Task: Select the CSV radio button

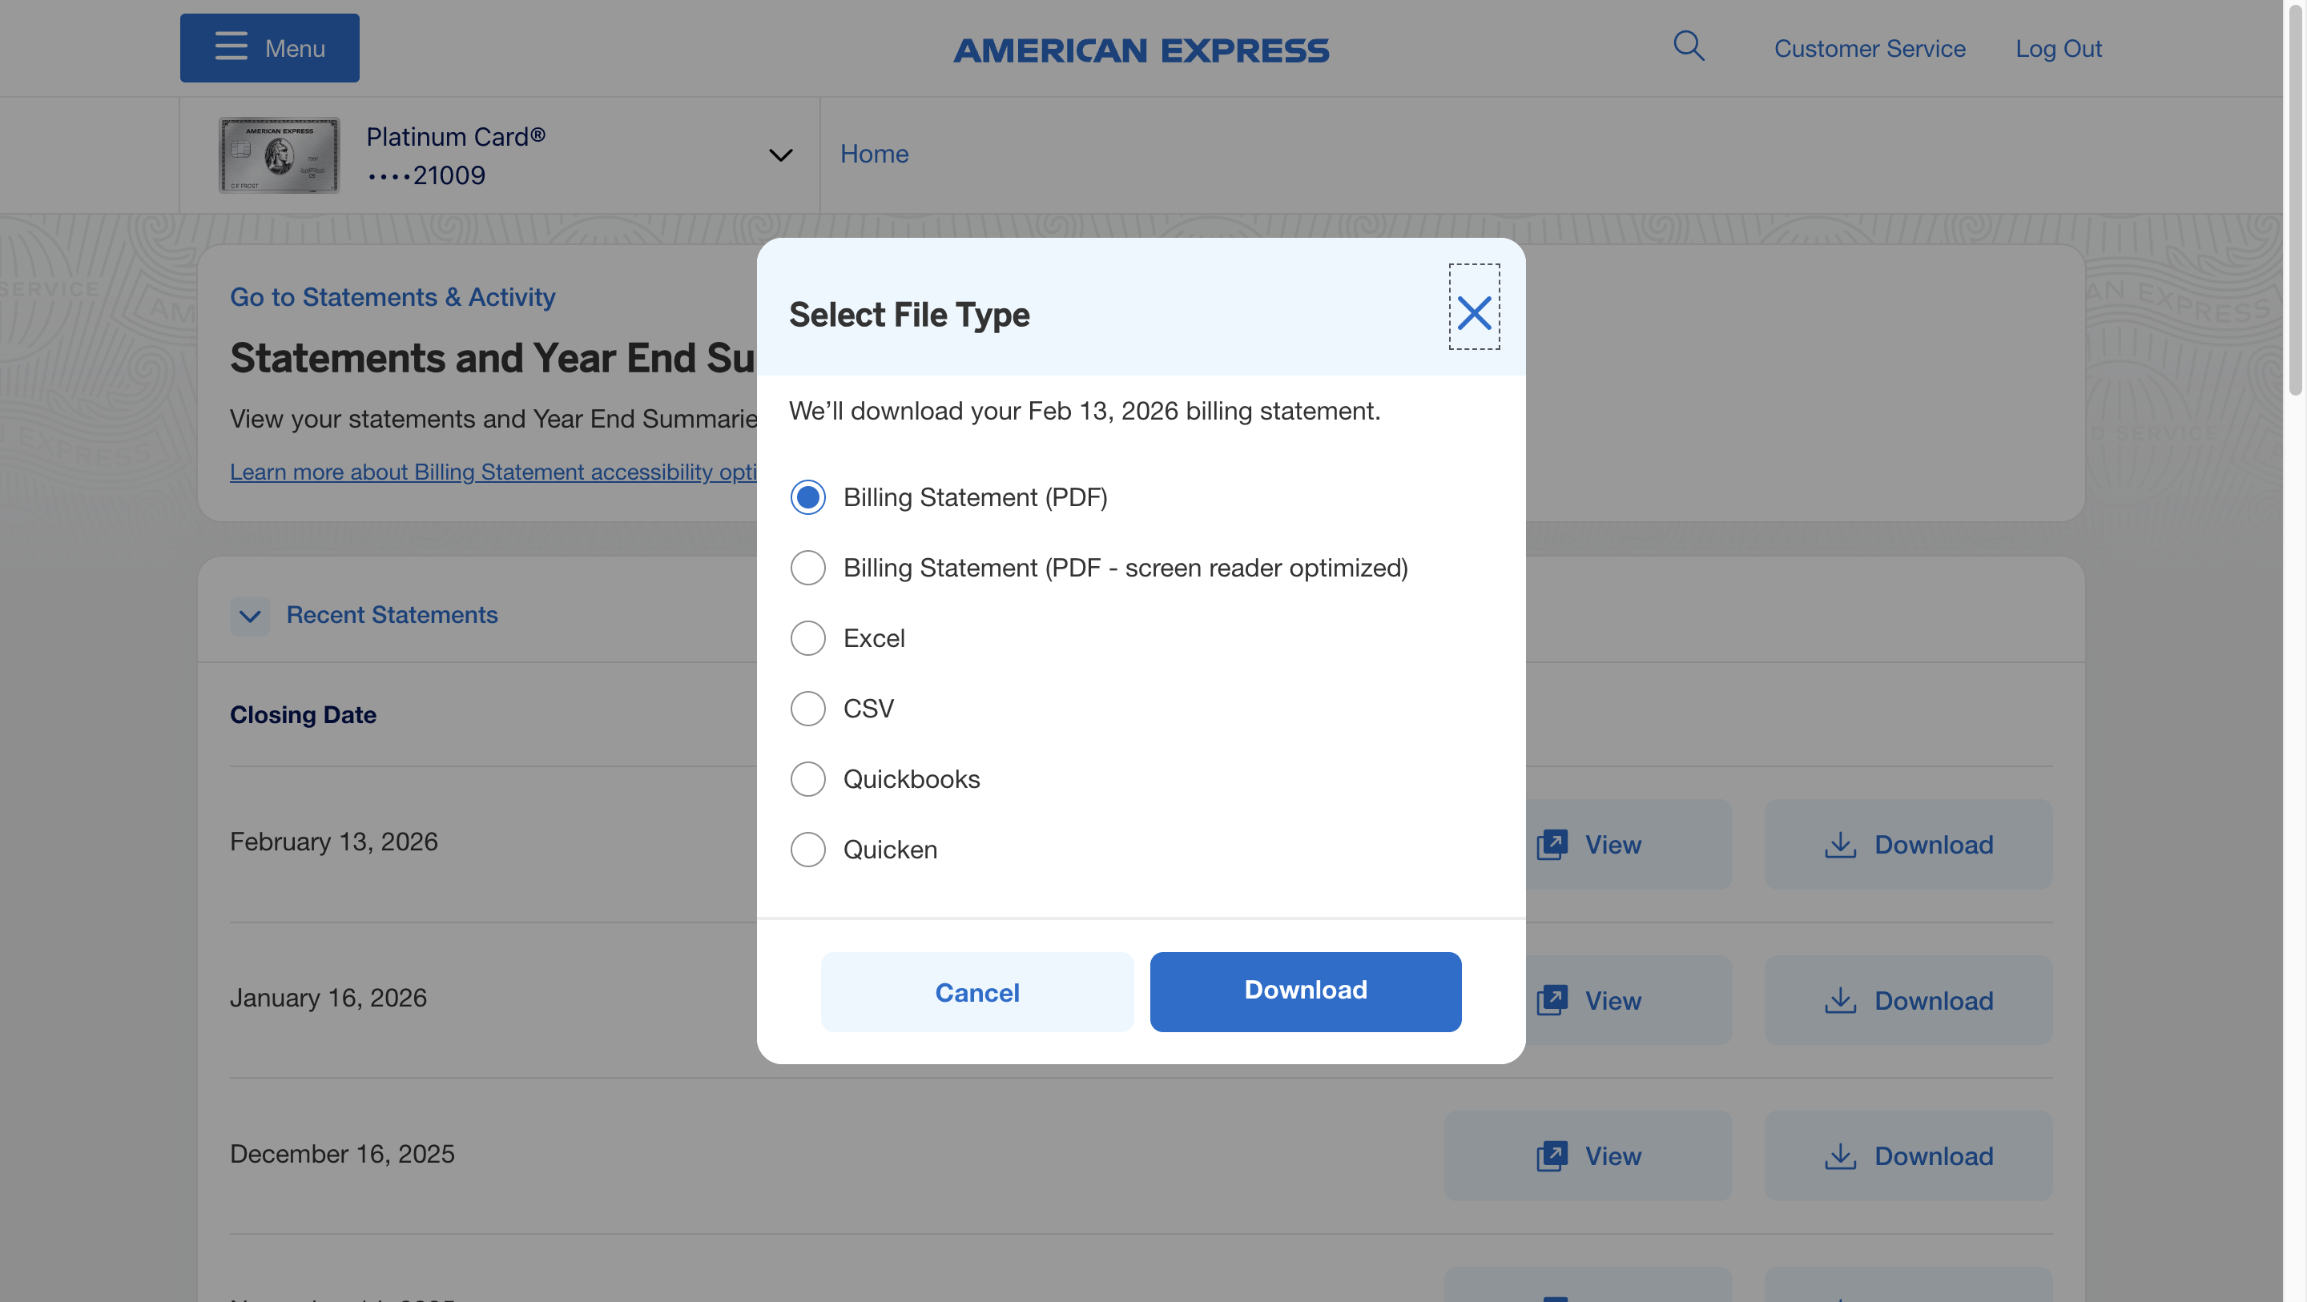Action: point(807,709)
